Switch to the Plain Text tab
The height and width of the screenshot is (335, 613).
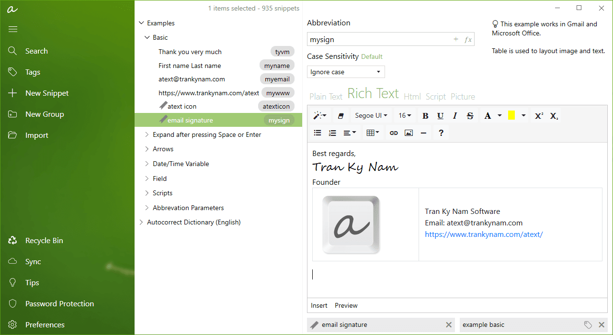click(326, 97)
